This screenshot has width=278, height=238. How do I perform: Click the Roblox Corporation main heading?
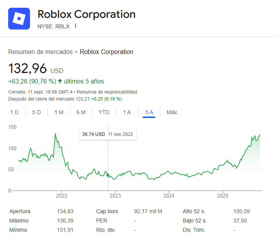(x=86, y=14)
